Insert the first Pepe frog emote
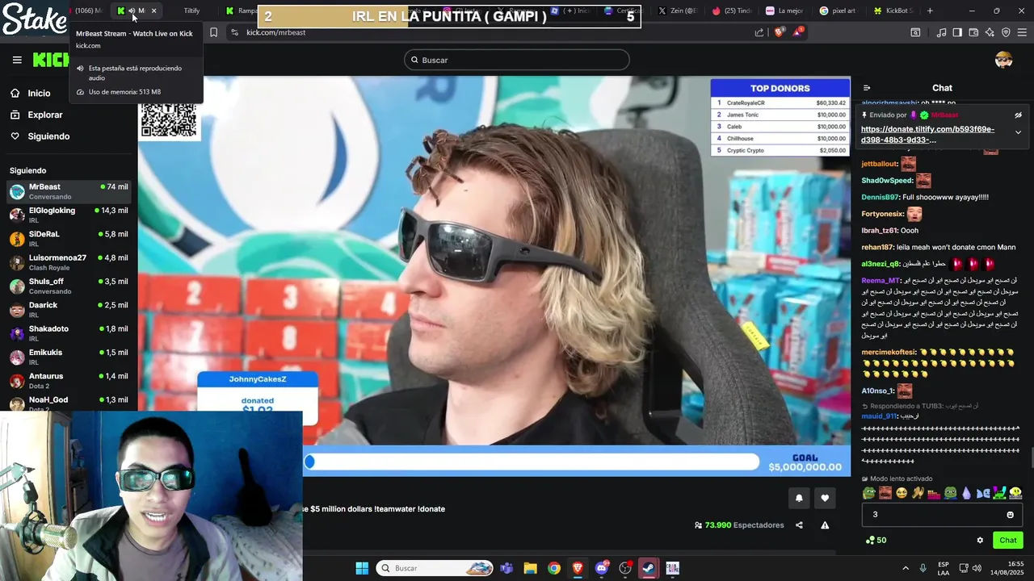 pyautogui.click(x=869, y=493)
